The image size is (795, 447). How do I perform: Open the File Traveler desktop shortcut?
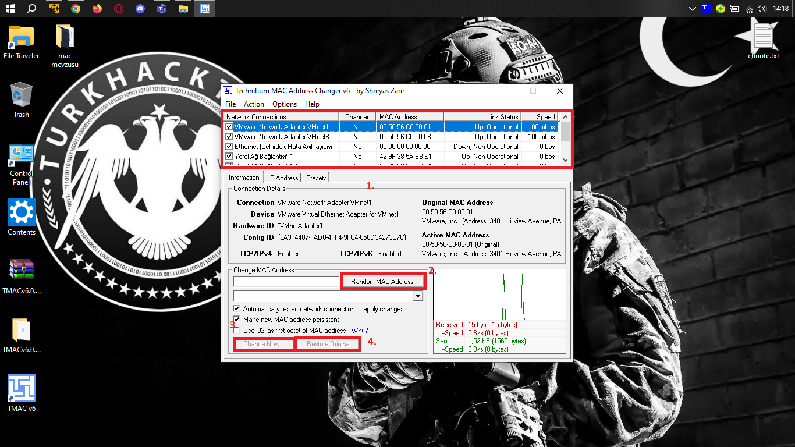click(x=21, y=42)
